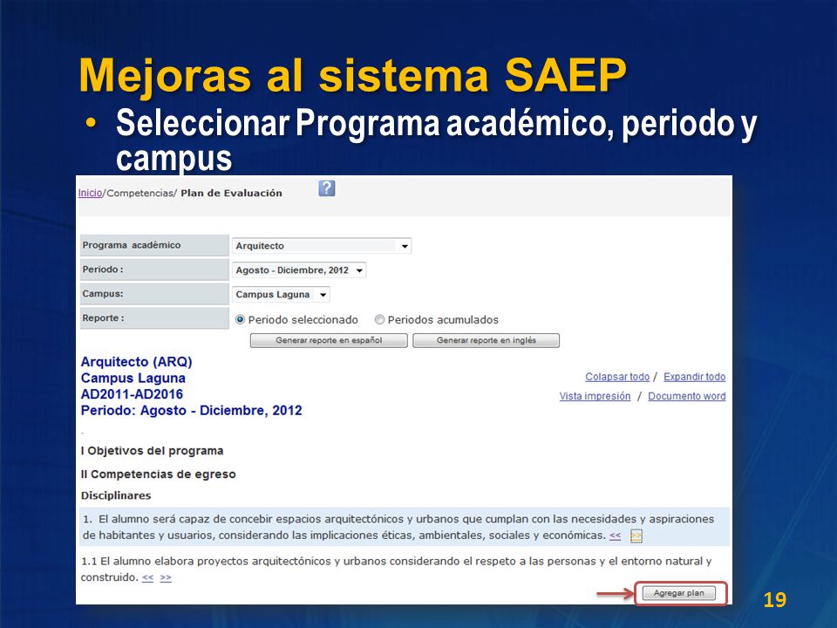Open the Vista impresión link
The width and height of the screenshot is (837, 628).
pos(595,396)
